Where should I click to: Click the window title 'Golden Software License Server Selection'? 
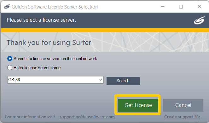(x=55, y=7)
